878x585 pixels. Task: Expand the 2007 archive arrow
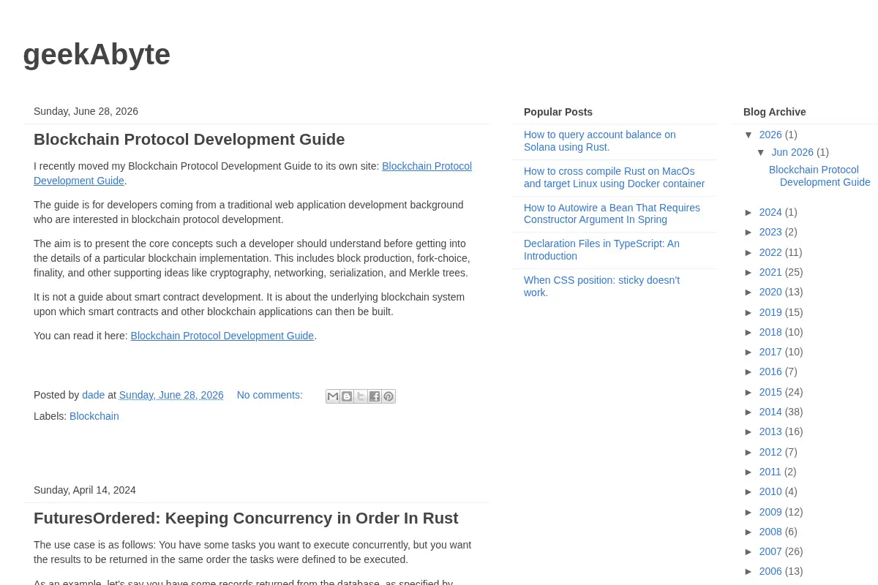748,551
